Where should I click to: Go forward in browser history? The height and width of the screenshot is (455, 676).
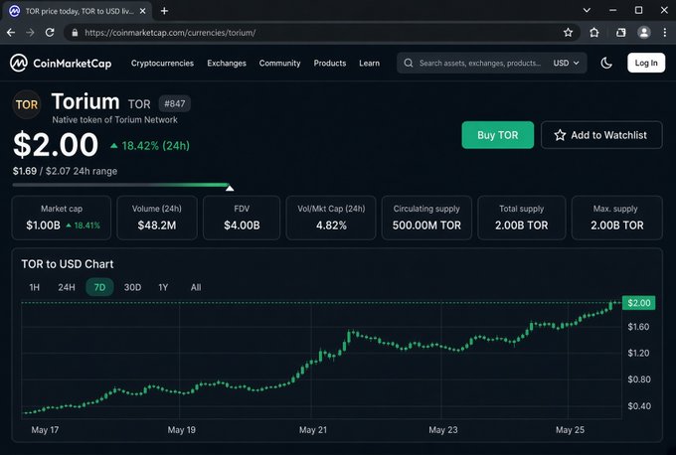(30, 33)
